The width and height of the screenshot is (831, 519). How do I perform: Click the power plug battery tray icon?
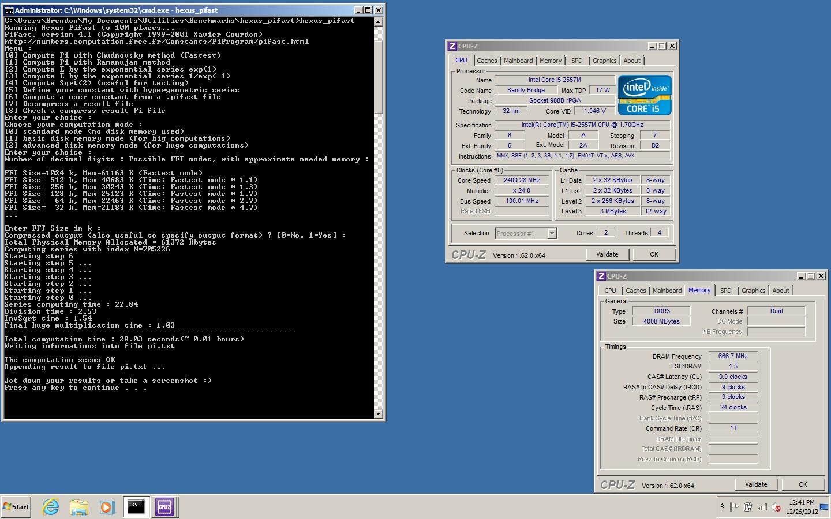(748, 507)
